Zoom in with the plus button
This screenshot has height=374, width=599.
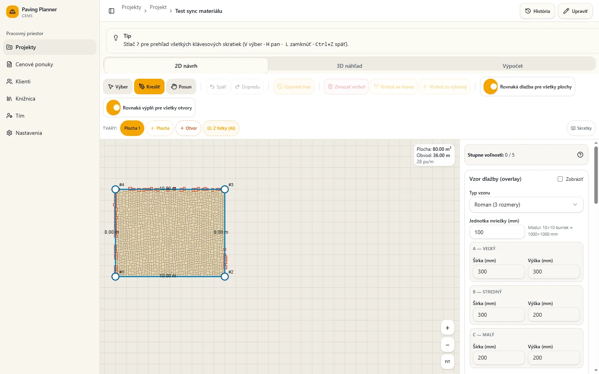tap(447, 328)
